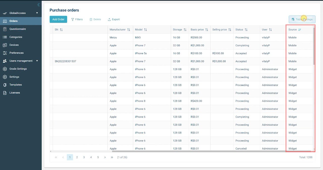Click the Canceled status cell
This screenshot has width=323, height=170.
click(241, 149)
